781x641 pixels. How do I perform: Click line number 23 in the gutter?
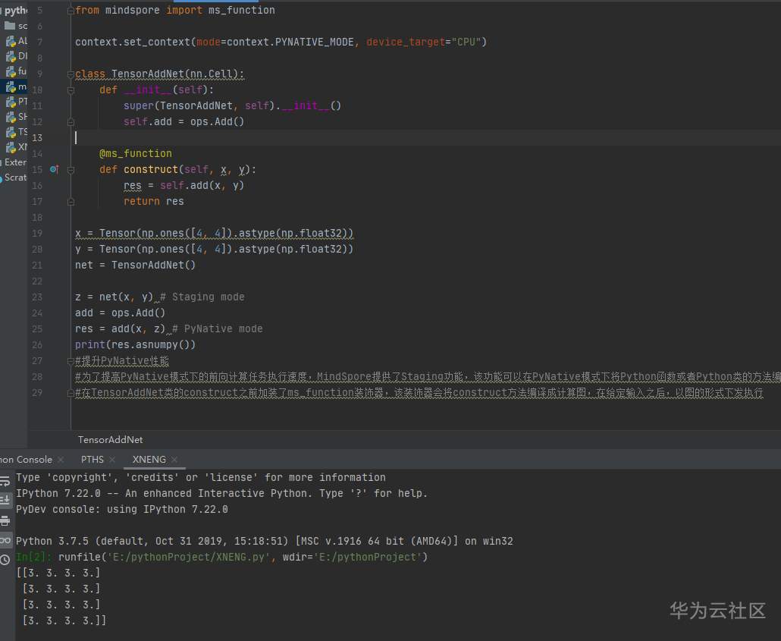(x=37, y=297)
